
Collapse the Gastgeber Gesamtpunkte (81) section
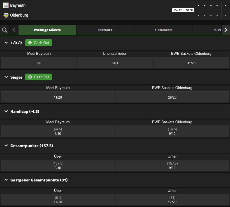pos(6,180)
